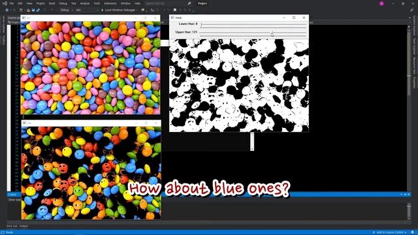418x235 pixels.
Task: Click the bookmark toolbar icon
Action: coord(175,10)
